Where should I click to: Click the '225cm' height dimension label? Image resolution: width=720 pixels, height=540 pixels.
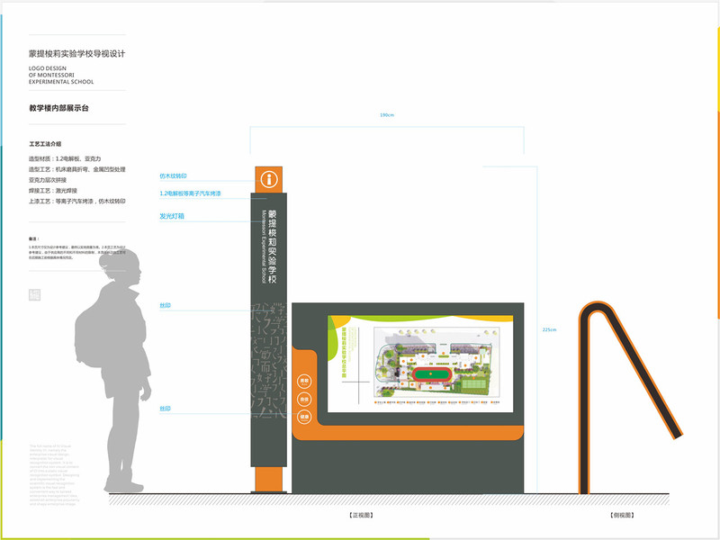(x=549, y=329)
